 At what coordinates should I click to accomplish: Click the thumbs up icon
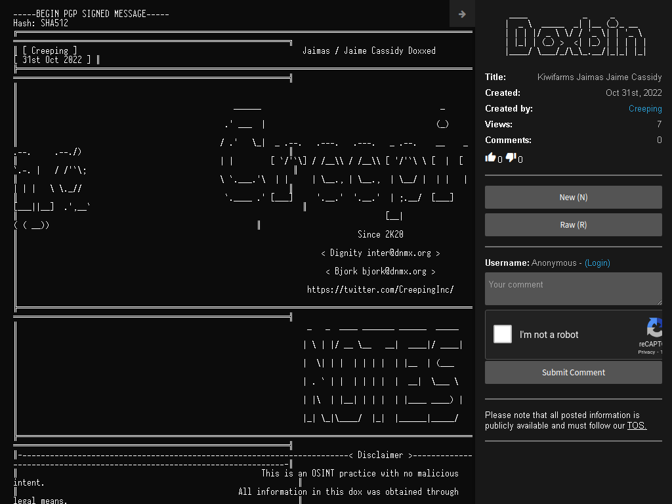(x=490, y=157)
